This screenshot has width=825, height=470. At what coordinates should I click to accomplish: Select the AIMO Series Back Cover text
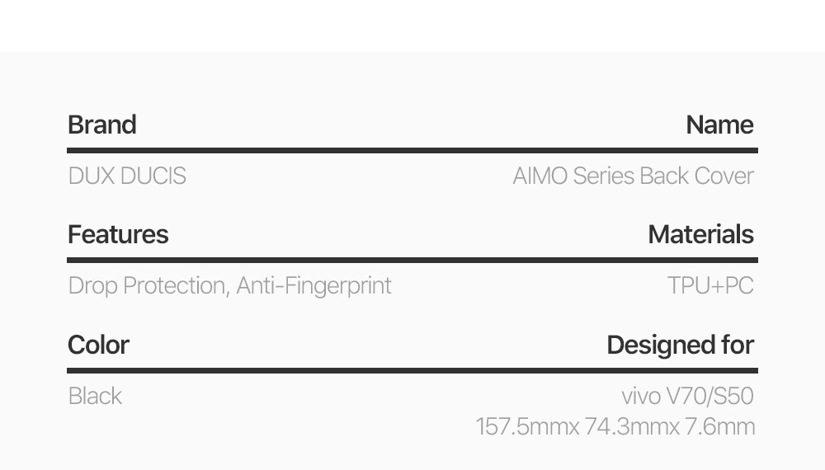click(633, 176)
